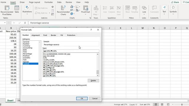Cancel the Format Cells dialog
The width and height of the screenshot is (189, 106).
click(95, 98)
